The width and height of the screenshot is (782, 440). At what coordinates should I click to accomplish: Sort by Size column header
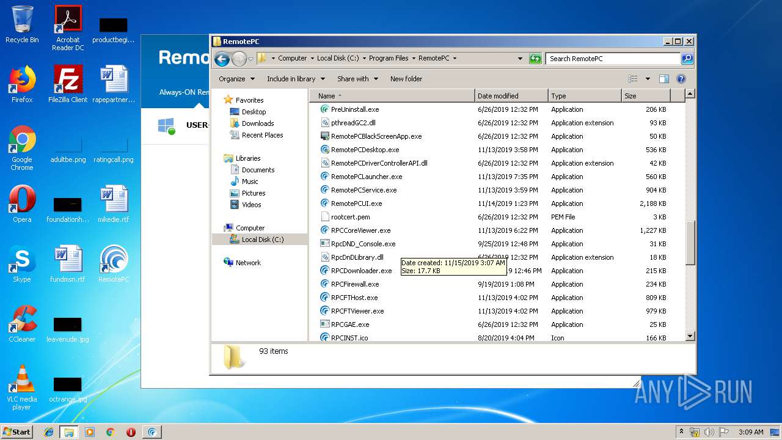tap(646, 96)
